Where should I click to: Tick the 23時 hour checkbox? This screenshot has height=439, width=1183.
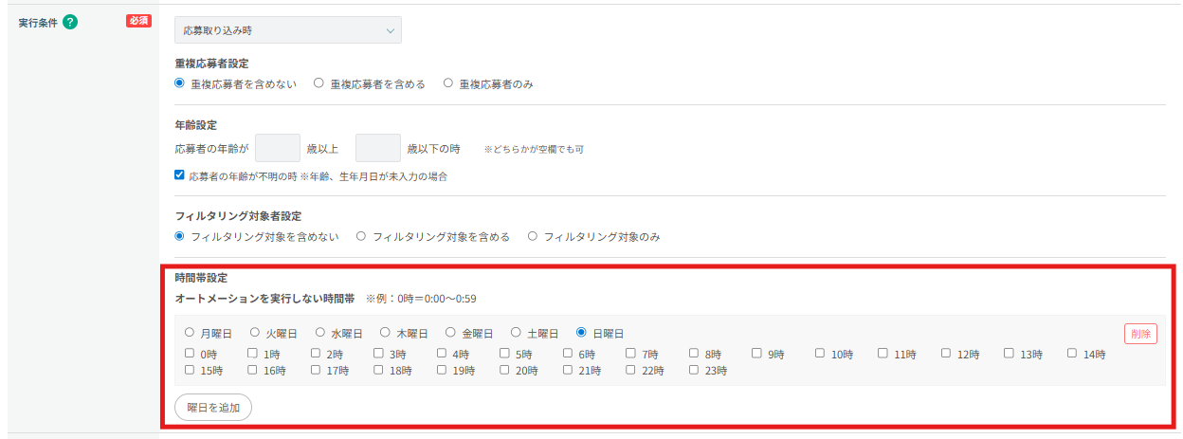[x=695, y=371]
